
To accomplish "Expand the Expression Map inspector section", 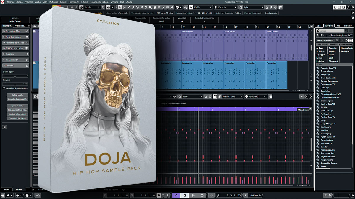I will [x=16, y=31].
